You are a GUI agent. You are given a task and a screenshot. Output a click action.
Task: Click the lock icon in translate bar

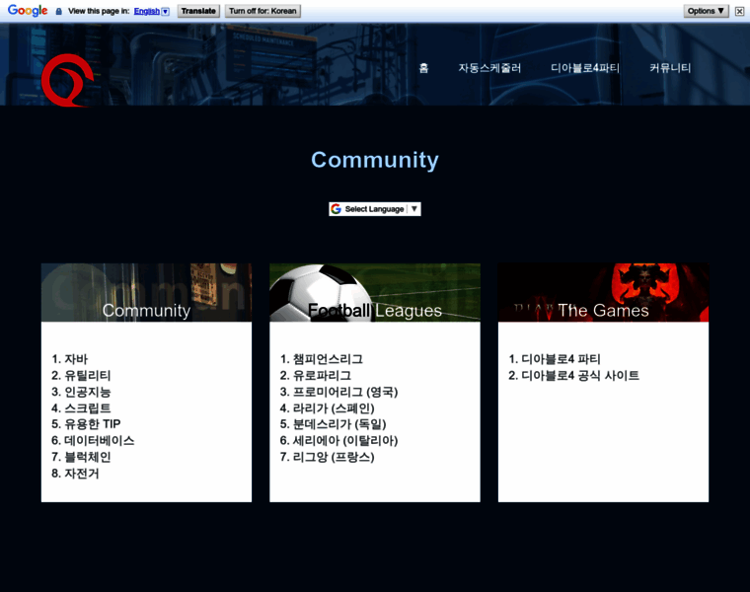coord(59,12)
